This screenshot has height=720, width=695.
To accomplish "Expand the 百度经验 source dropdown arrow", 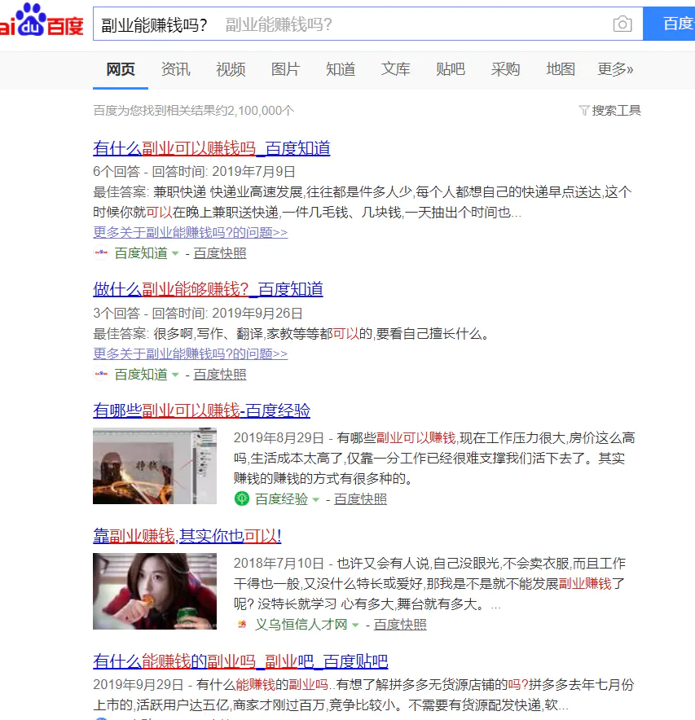I will pos(315,499).
